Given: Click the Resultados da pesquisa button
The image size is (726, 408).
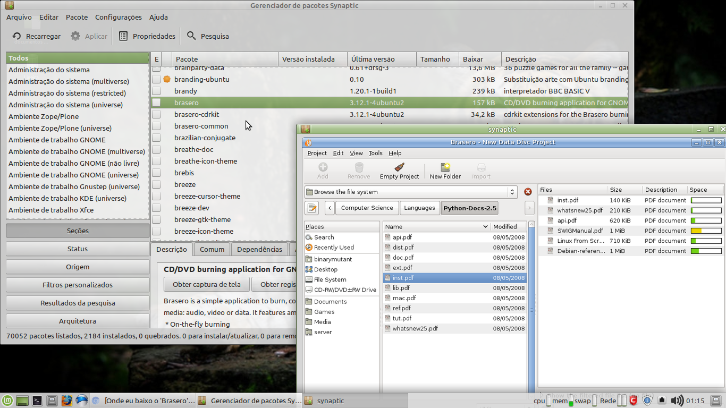Looking at the screenshot, I should (78, 303).
